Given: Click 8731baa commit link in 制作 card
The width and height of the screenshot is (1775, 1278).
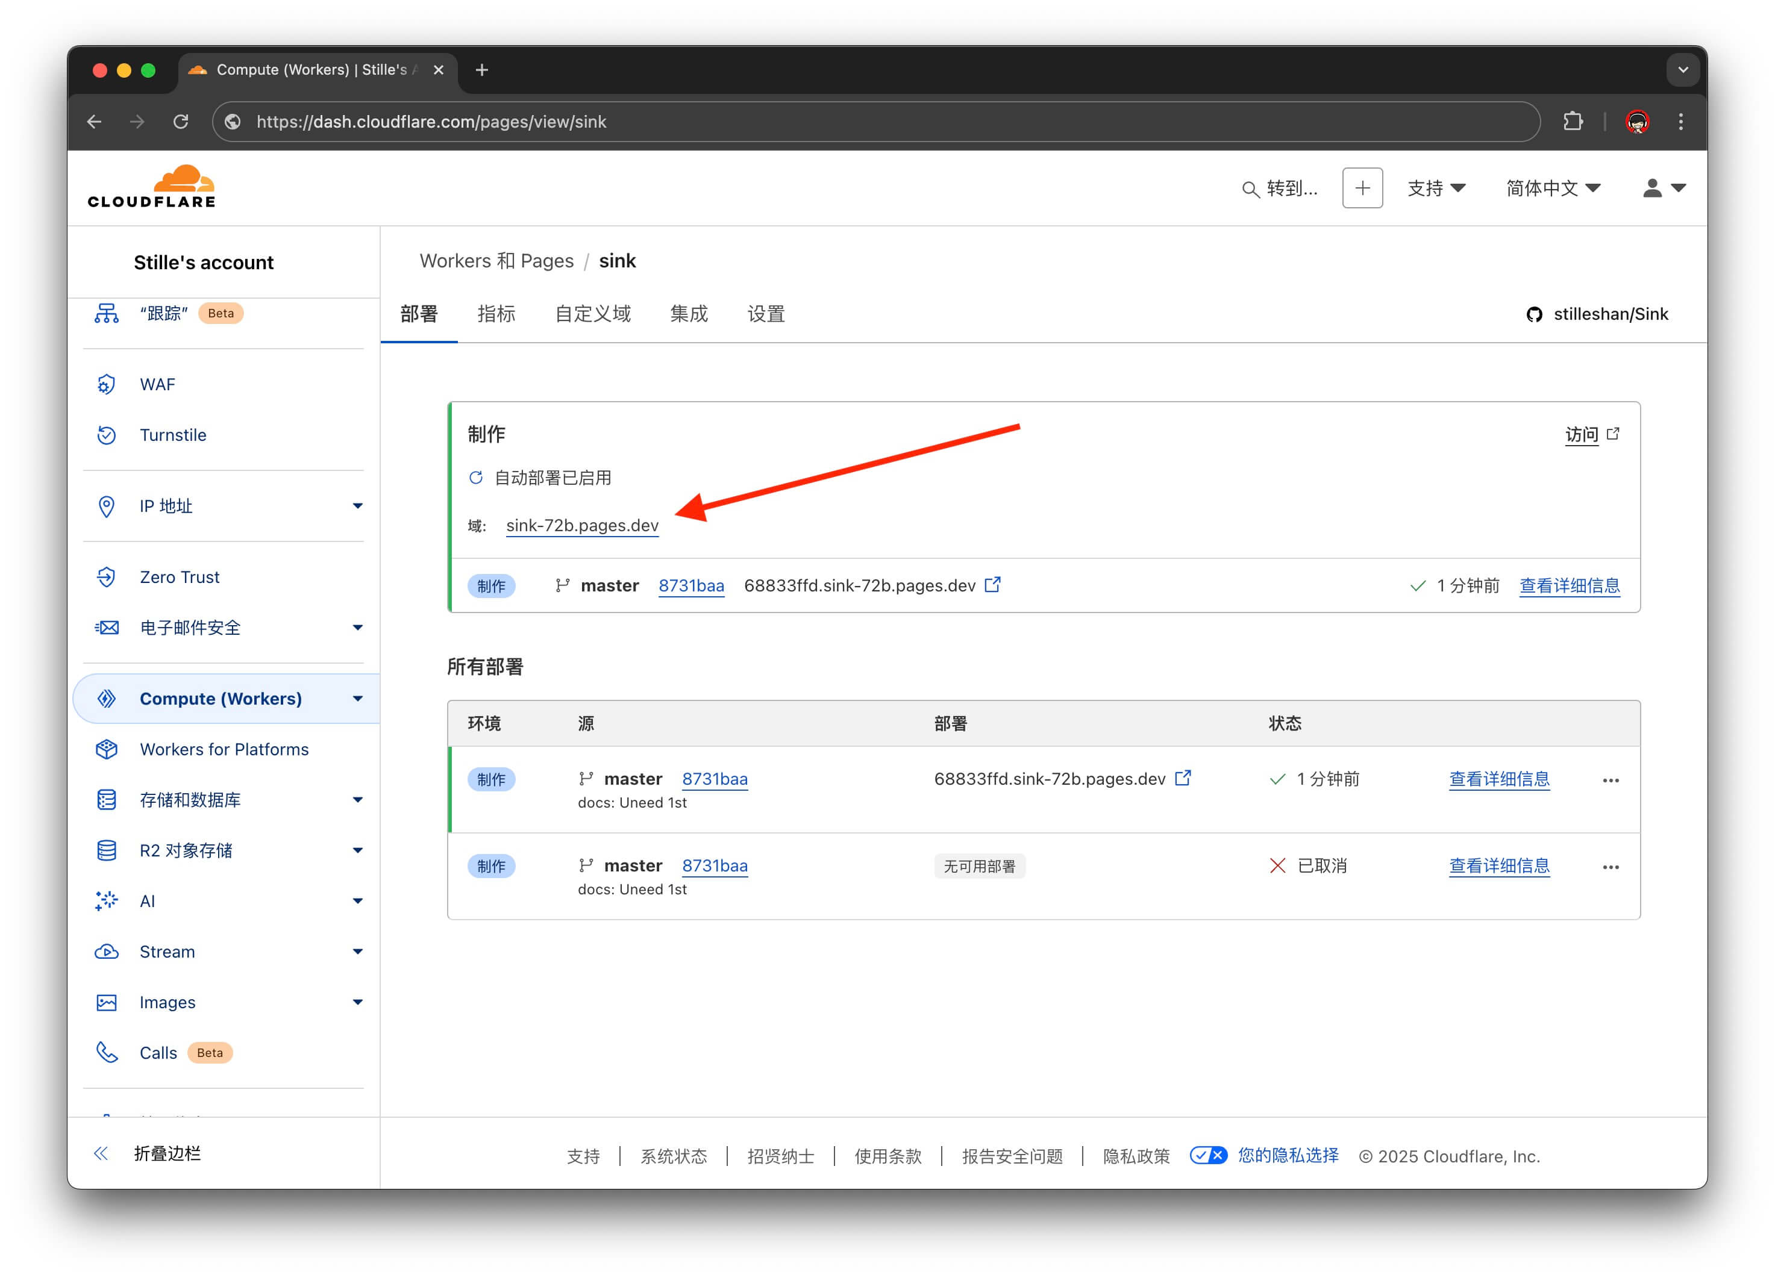Looking at the screenshot, I should coord(691,586).
